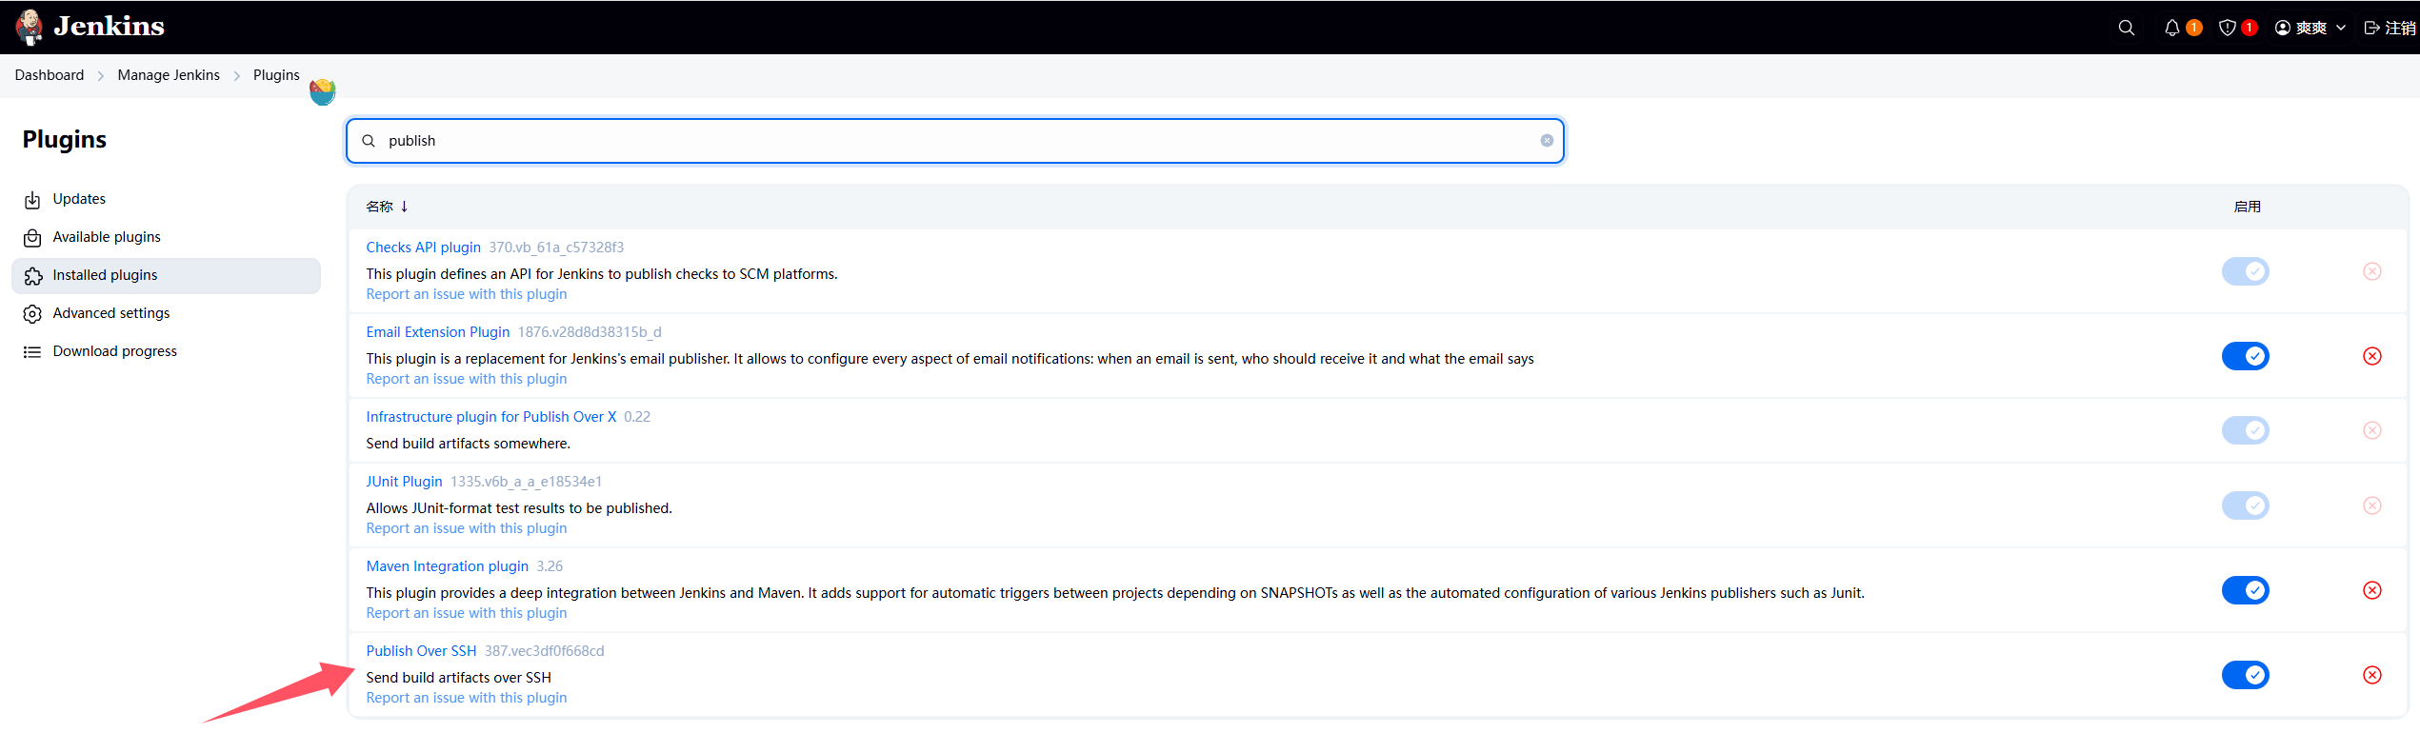Report an issue with Checks API plugin
2420x753 pixels.
point(467,294)
